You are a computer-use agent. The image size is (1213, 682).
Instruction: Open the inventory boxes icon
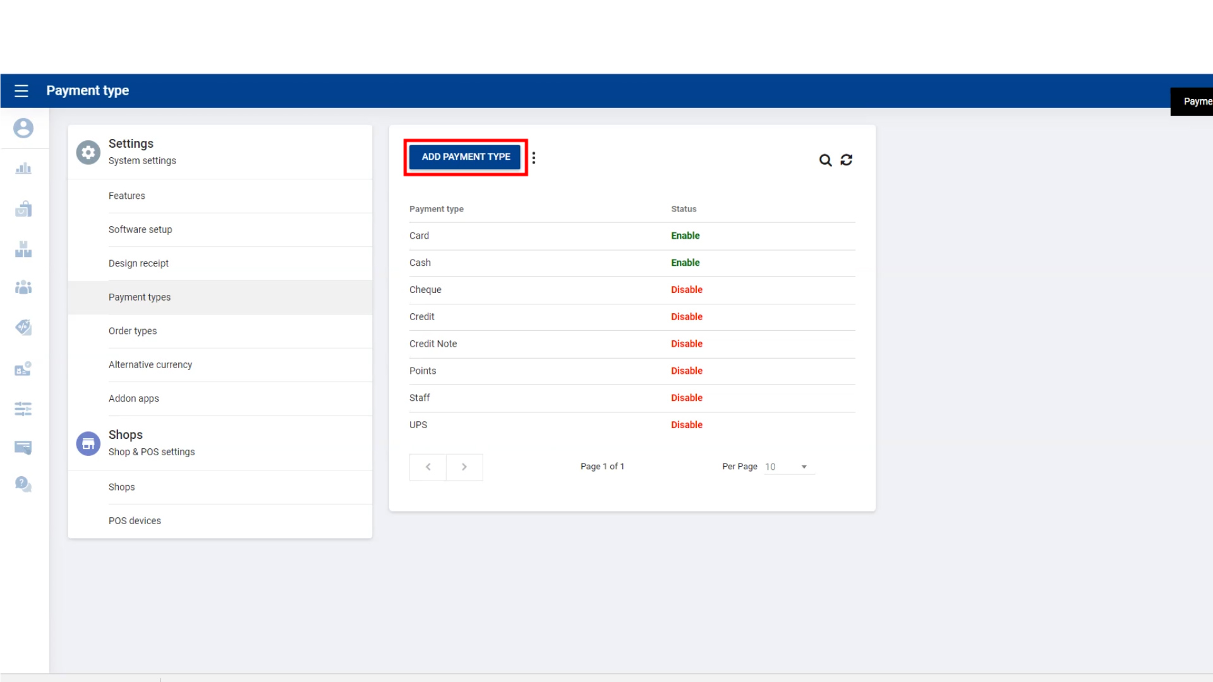point(23,249)
